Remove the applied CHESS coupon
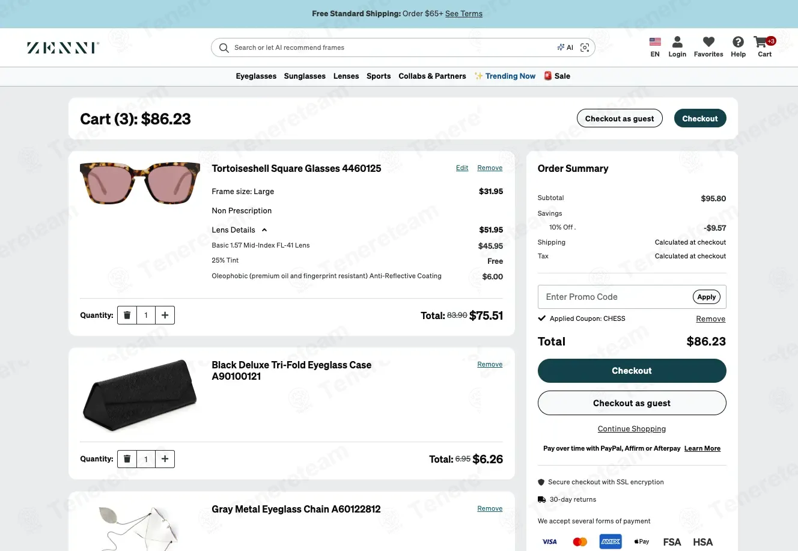The image size is (798, 551). point(710,319)
